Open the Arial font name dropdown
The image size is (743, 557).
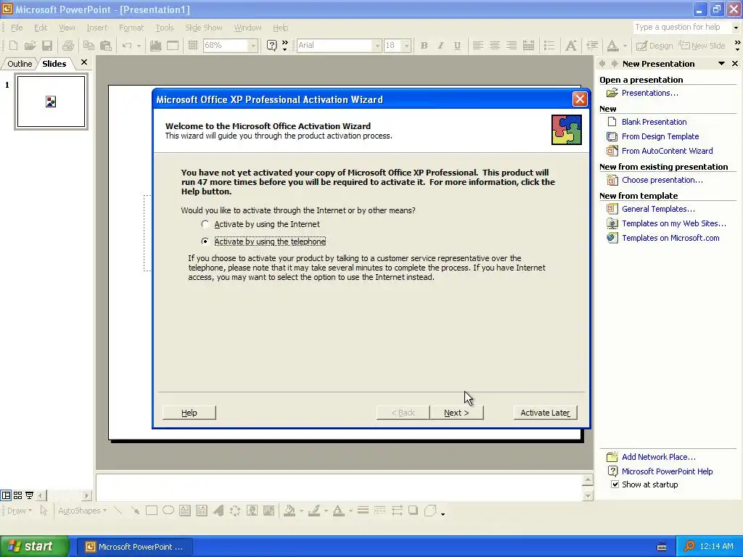(377, 46)
